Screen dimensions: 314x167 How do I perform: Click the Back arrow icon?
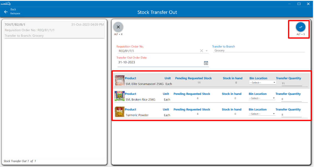[x=6, y=12]
